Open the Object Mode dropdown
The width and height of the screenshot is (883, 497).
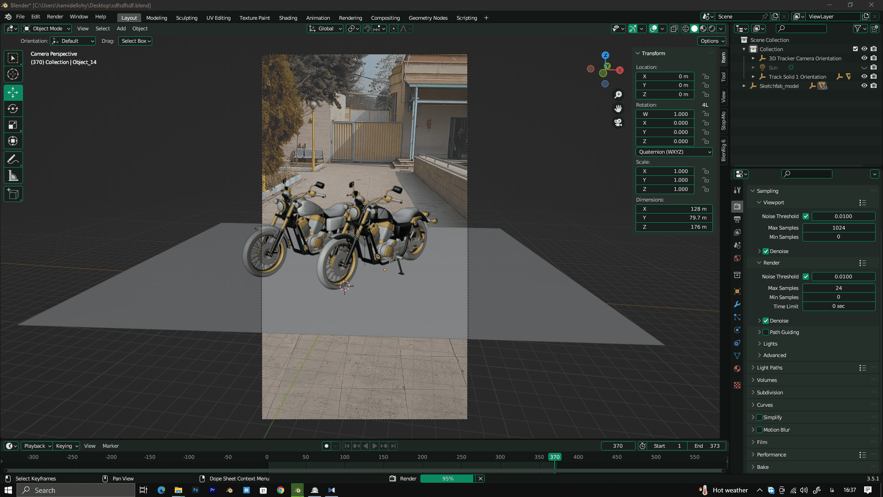pyautogui.click(x=46, y=29)
